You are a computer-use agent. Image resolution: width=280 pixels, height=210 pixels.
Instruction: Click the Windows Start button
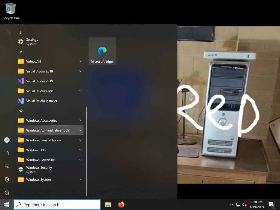click(x=7, y=205)
